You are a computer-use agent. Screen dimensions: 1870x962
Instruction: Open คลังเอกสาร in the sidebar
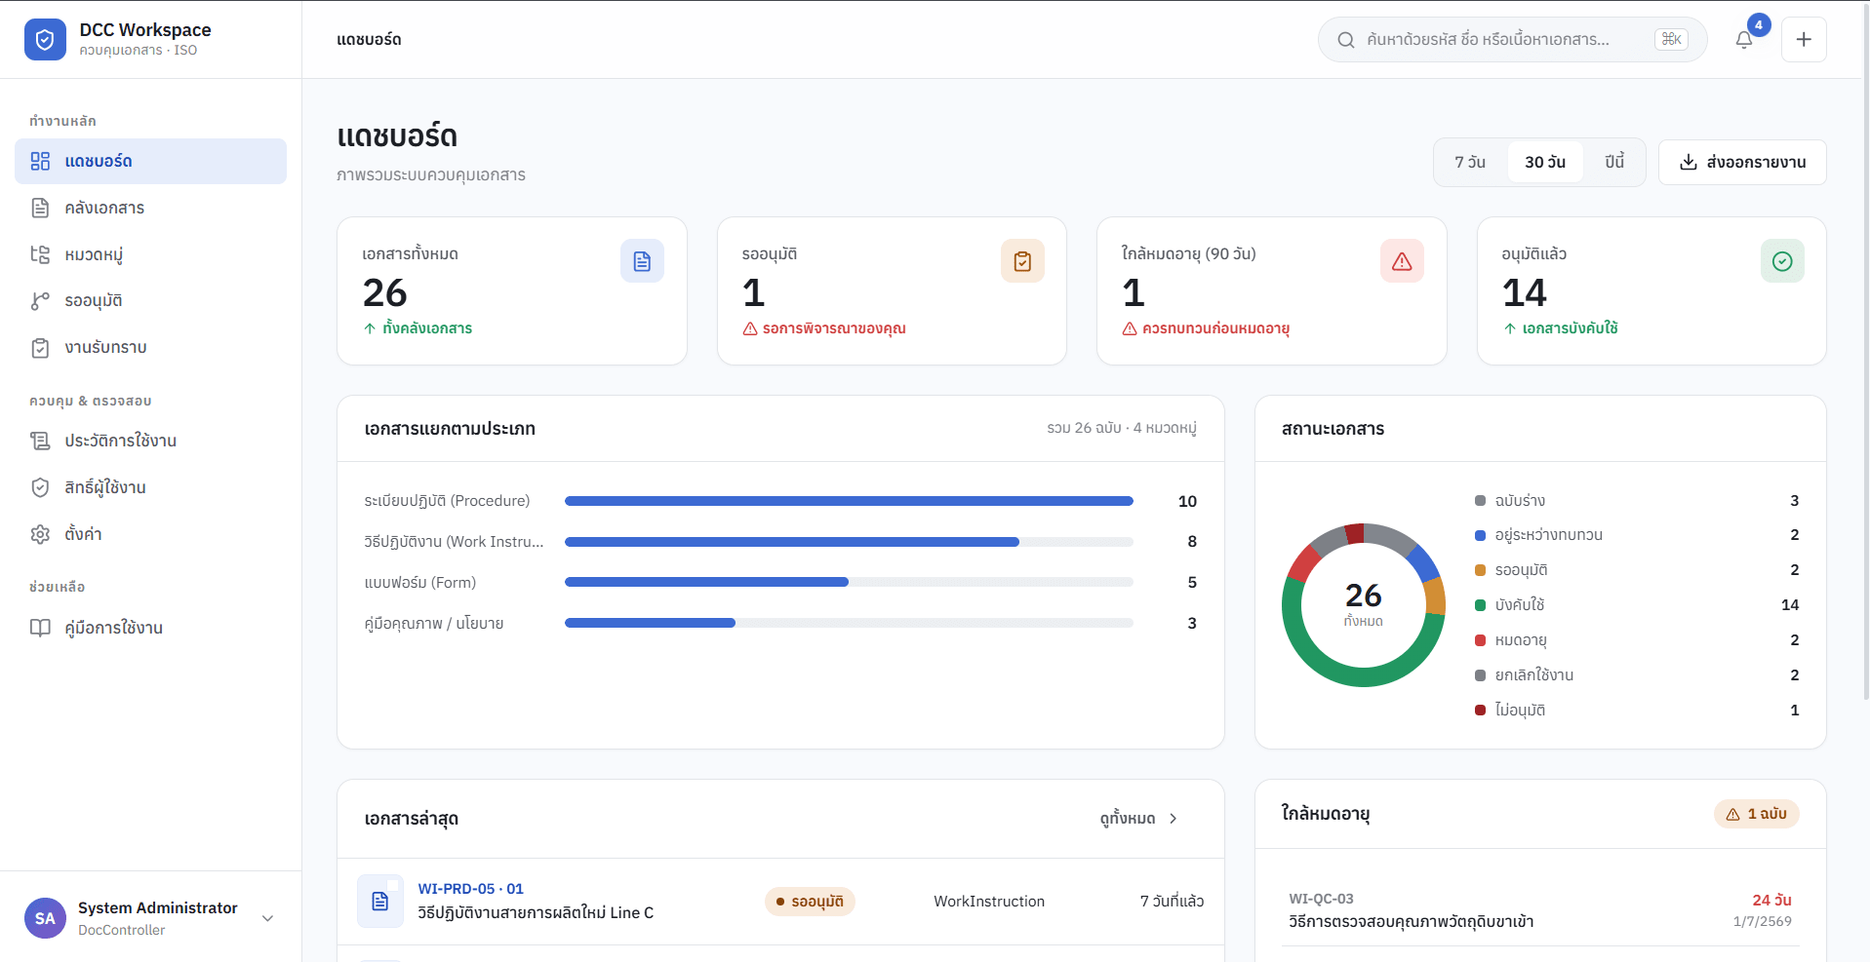pyautogui.click(x=150, y=208)
